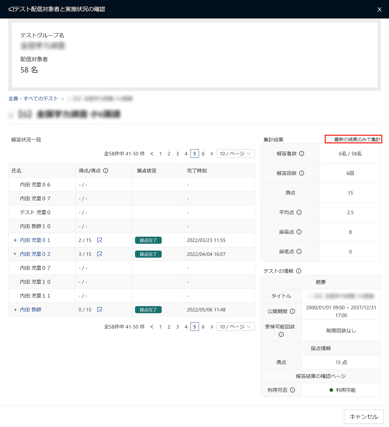The width and height of the screenshot is (389, 427).
Task: Go to page 1 in bottom pagination
Action: [x=160, y=327]
